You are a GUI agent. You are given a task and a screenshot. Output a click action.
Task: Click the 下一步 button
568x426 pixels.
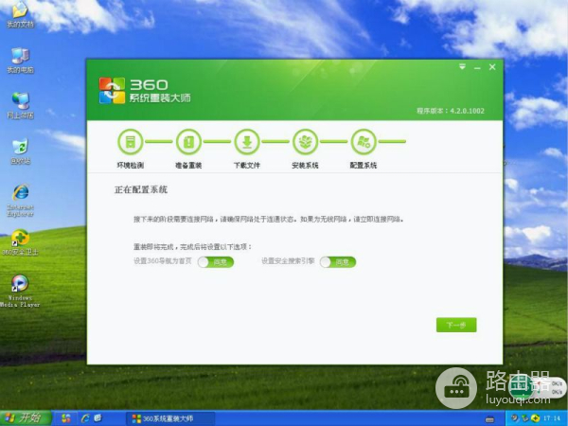pos(456,325)
